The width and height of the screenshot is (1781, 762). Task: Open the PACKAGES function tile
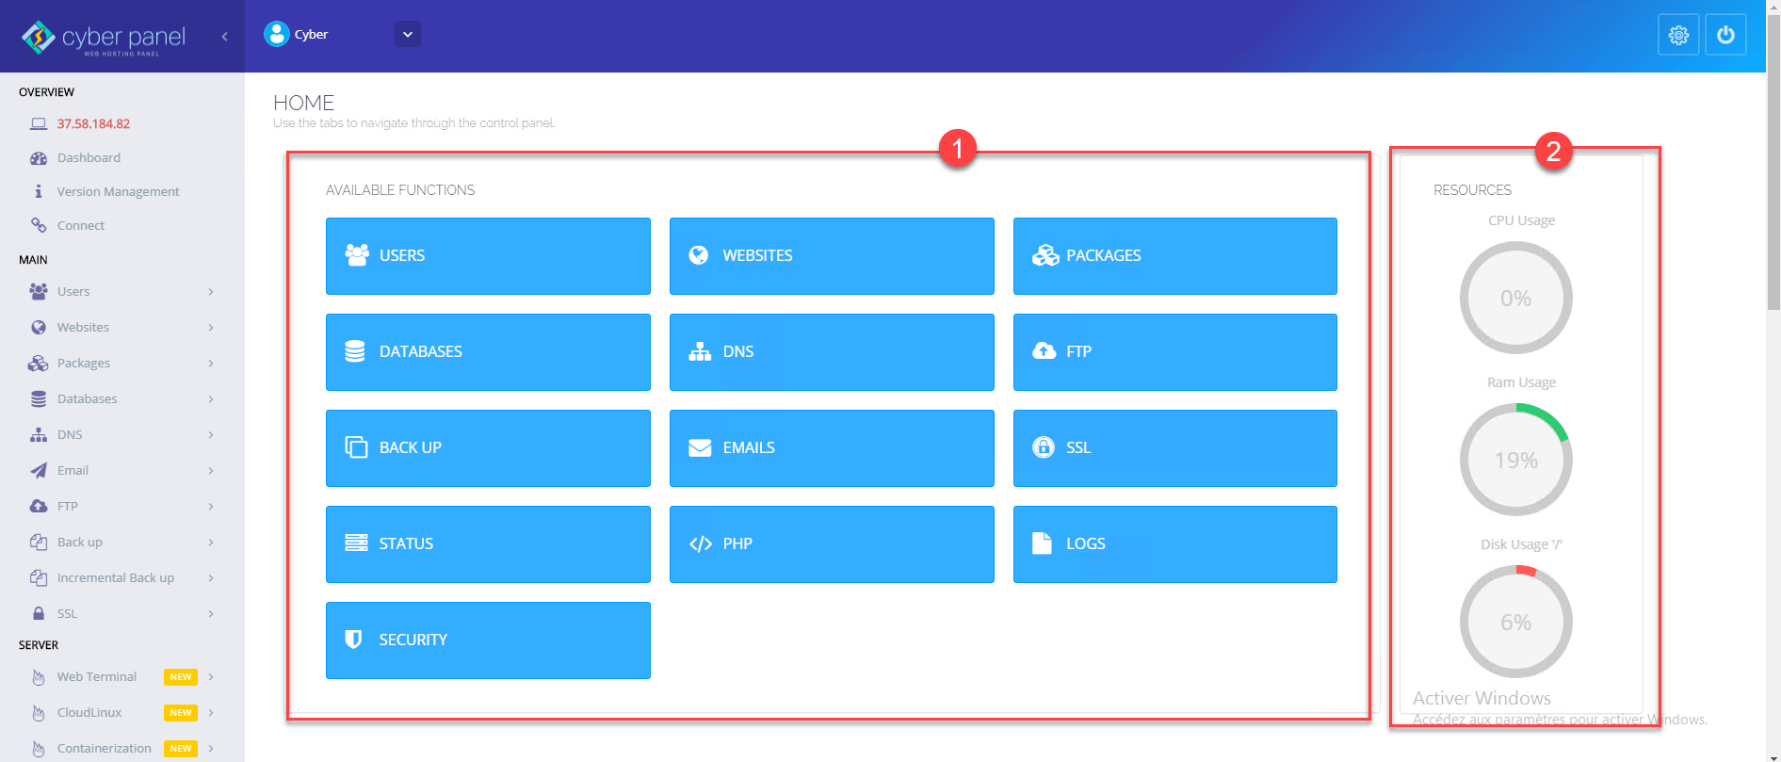[1175, 255]
